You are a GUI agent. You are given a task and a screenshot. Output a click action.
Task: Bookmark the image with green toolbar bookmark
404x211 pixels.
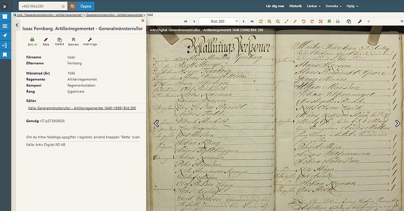click(329, 21)
